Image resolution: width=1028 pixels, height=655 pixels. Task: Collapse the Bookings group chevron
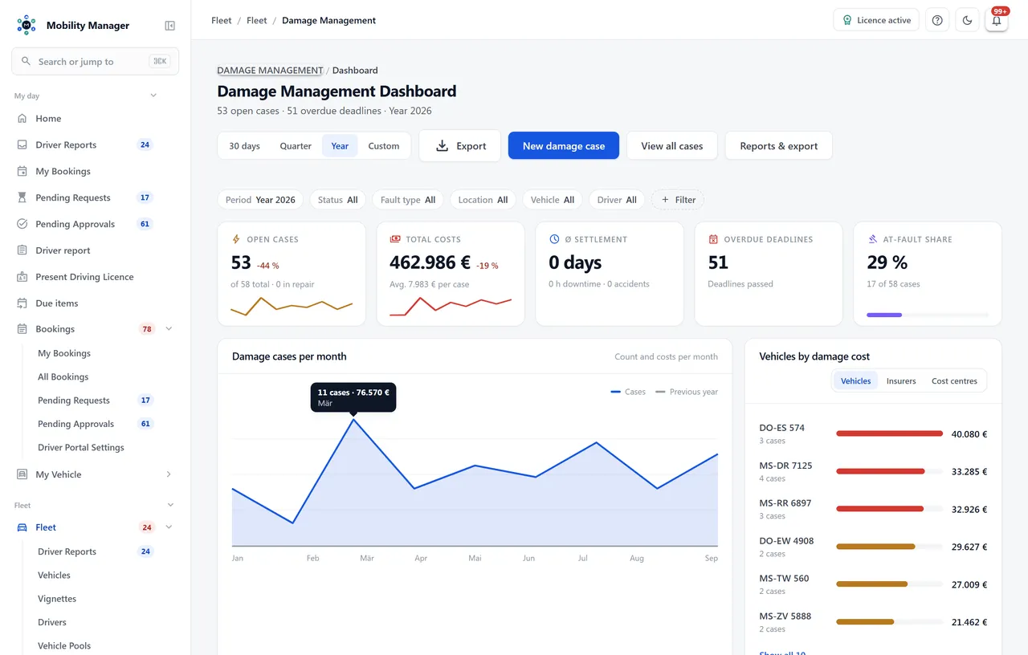[169, 329]
